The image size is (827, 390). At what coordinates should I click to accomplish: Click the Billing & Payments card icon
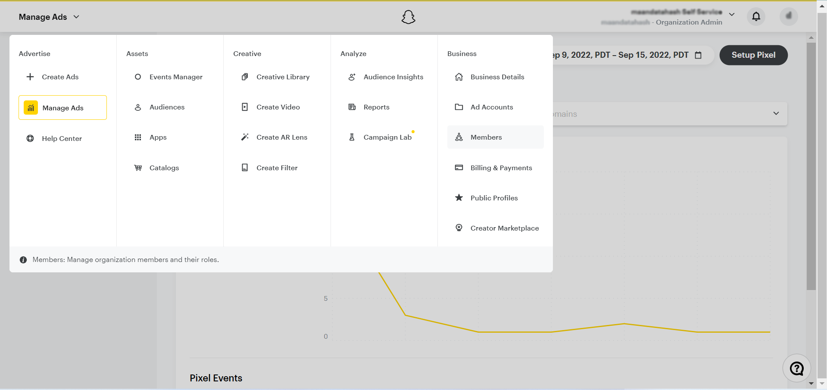(x=459, y=168)
